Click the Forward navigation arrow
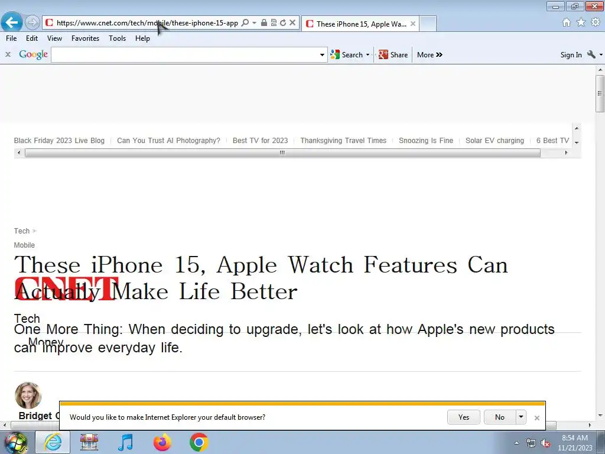Image resolution: width=605 pixels, height=454 pixels. point(32,22)
